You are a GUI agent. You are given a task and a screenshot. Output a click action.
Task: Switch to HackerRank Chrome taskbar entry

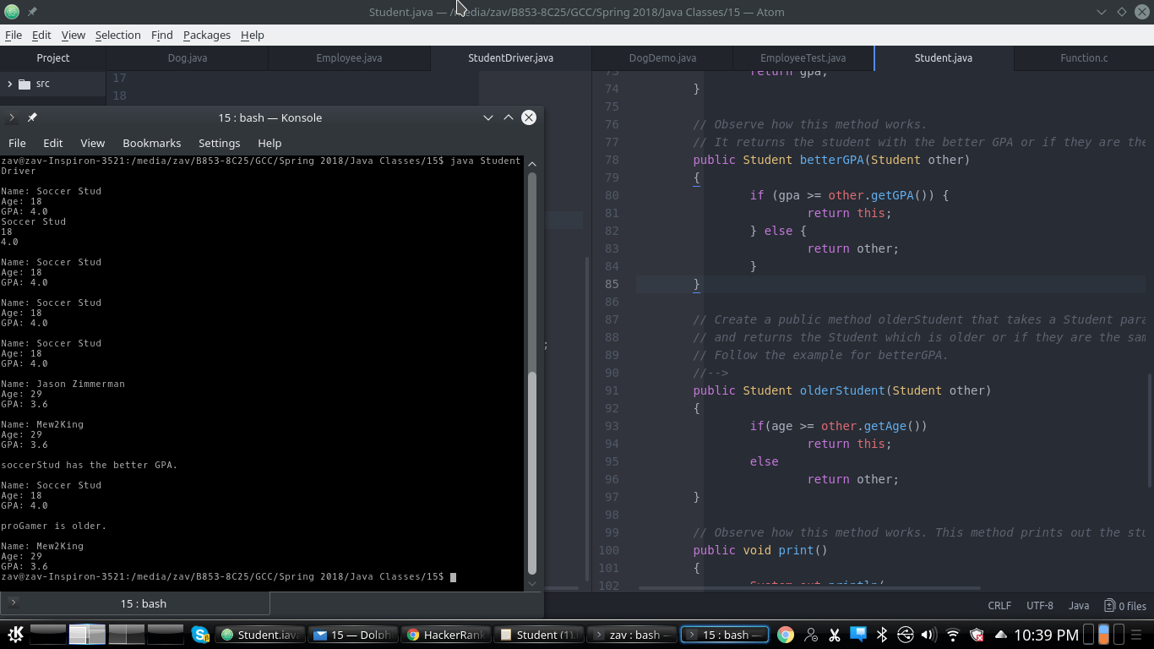point(445,635)
